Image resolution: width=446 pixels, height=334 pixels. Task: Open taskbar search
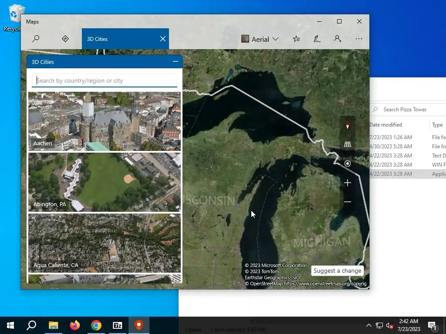click(31, 325)
